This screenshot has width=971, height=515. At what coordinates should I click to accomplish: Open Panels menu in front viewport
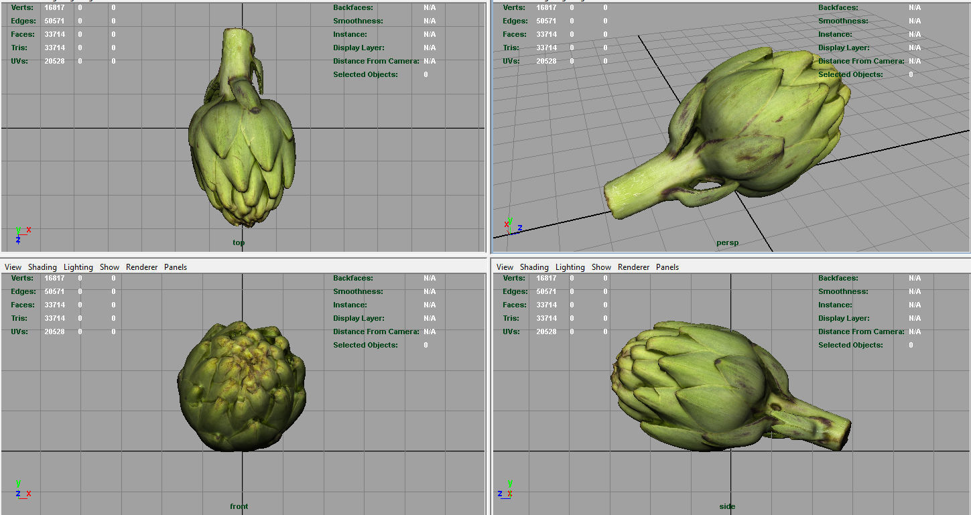pyautogui.click(x=176, y=267)
